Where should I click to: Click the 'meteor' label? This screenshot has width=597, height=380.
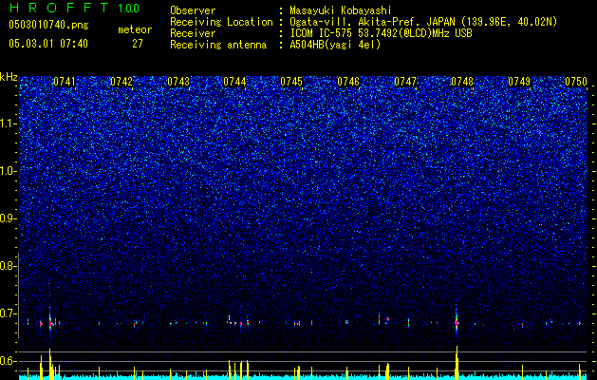pos(135,29)
